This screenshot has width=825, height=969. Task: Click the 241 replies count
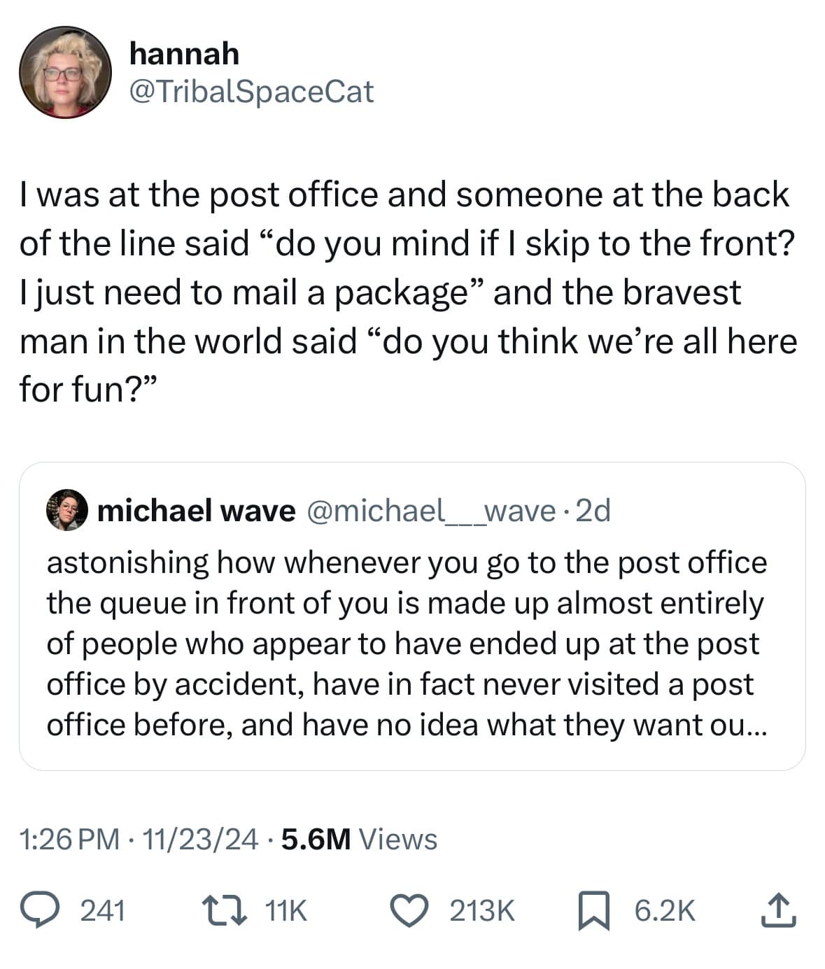click(x=102, y=910)
